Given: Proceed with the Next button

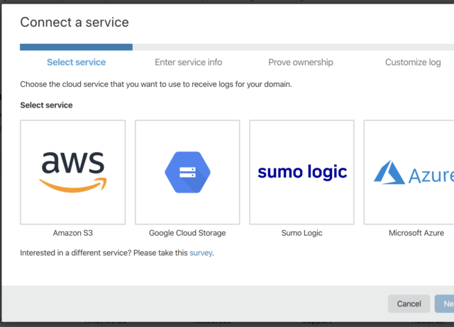Looking at the screenshot, I should pyautogui.click(x=445, y=304).
